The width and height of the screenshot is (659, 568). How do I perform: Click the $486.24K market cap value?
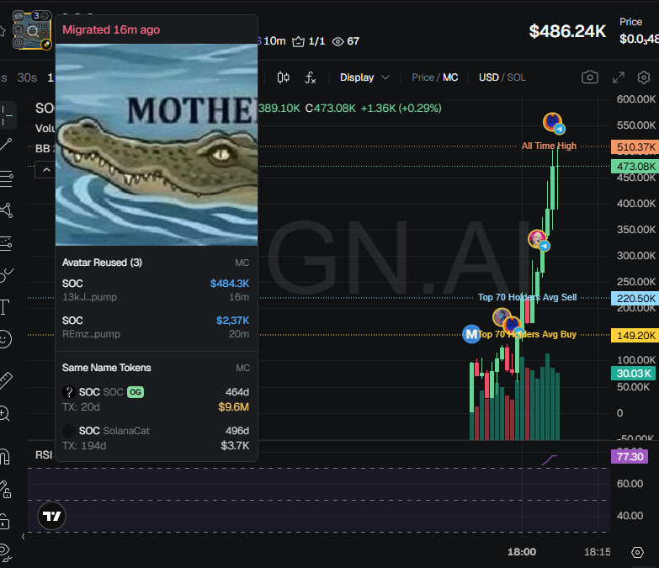point(567,31)
